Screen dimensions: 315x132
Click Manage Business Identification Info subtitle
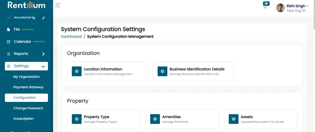(x=194, y=74)
